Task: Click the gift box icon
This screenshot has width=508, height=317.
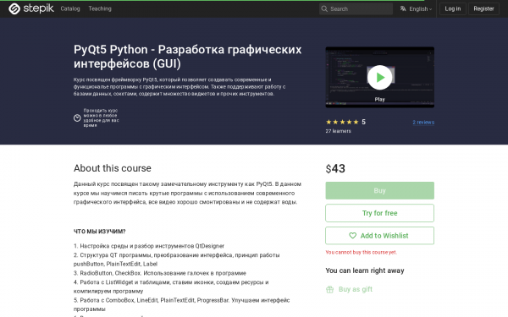Action: pos(330,289)
